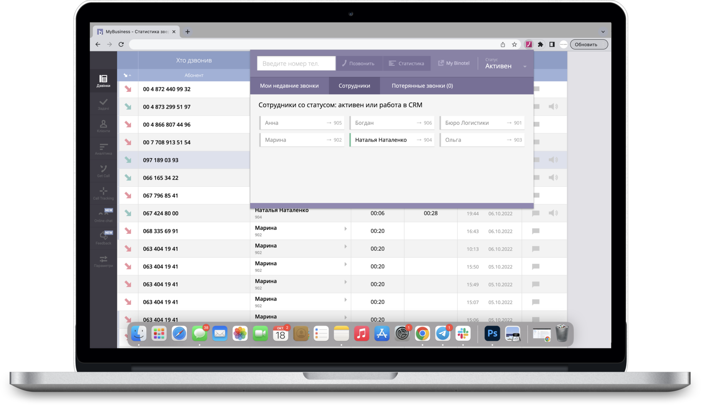
Task: Open Get Call in the sidebar
Action: (x=103, y=171)
